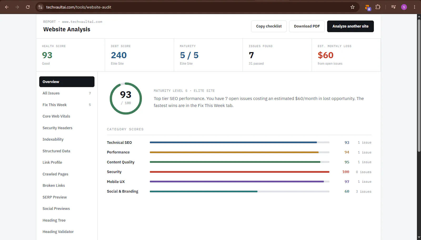The width and height of the screenshot is (421, 240).
Task: Click the Website Analysis heading
Action: 67,29
